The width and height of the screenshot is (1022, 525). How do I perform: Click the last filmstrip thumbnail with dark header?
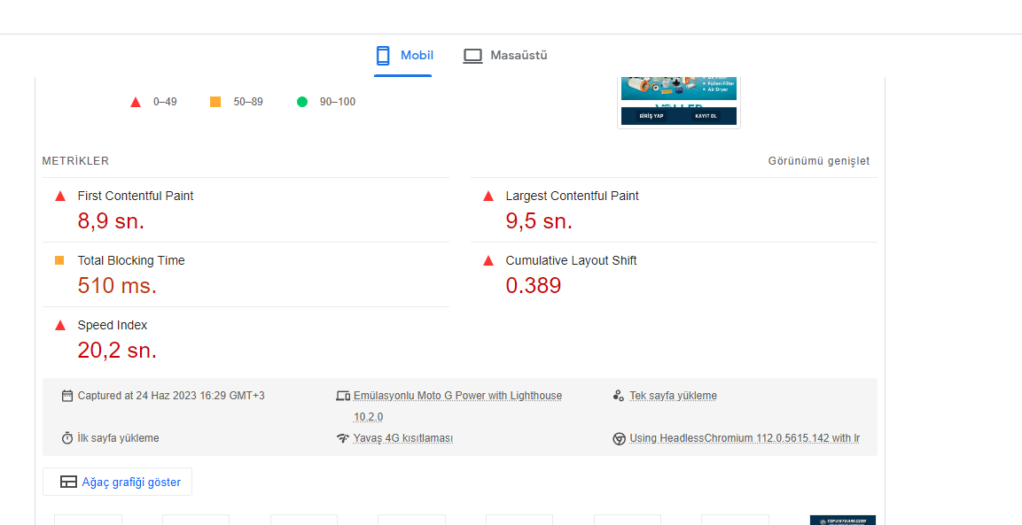[843, 520]
